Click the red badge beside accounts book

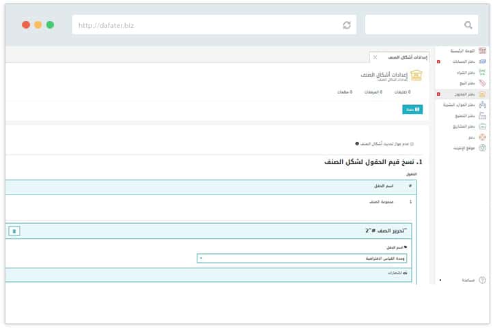click(x=438, y=61)
